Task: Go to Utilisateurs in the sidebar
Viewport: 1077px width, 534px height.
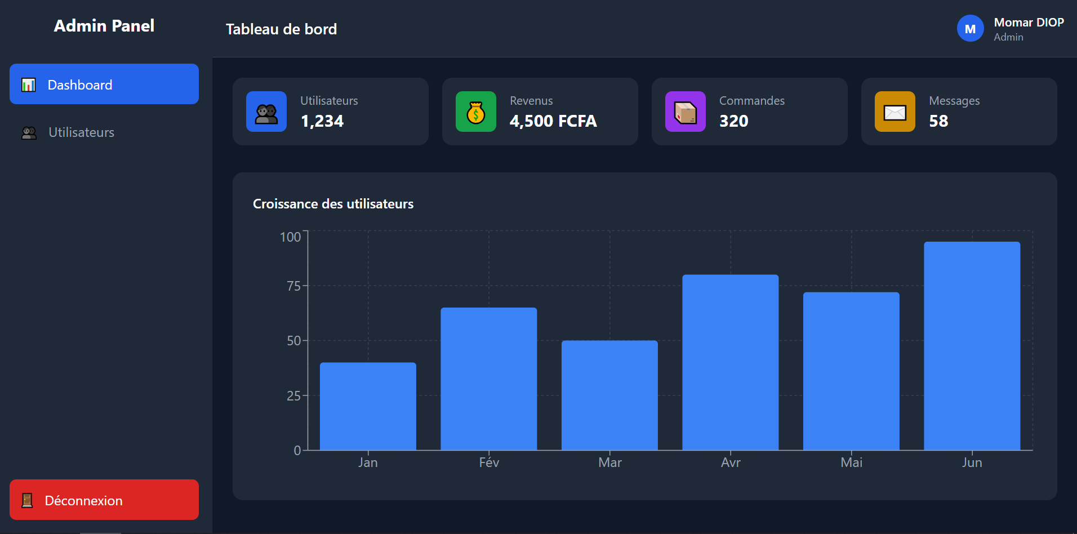Action: [104, 132]
